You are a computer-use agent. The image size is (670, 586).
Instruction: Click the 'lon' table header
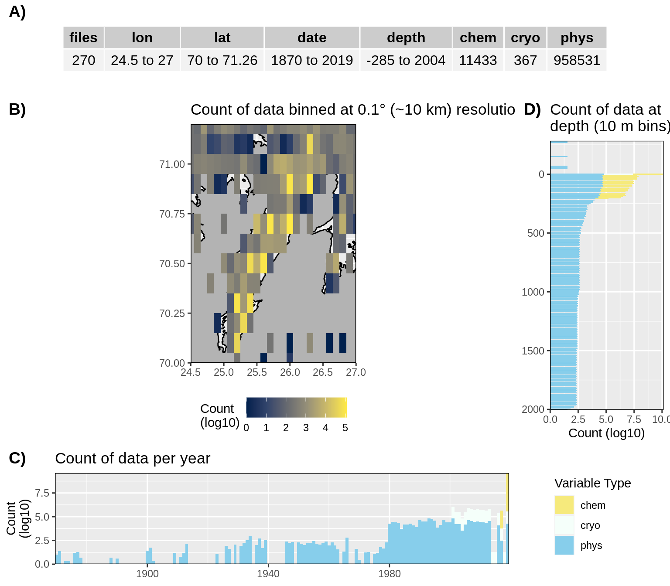click(x=142, y=37)
